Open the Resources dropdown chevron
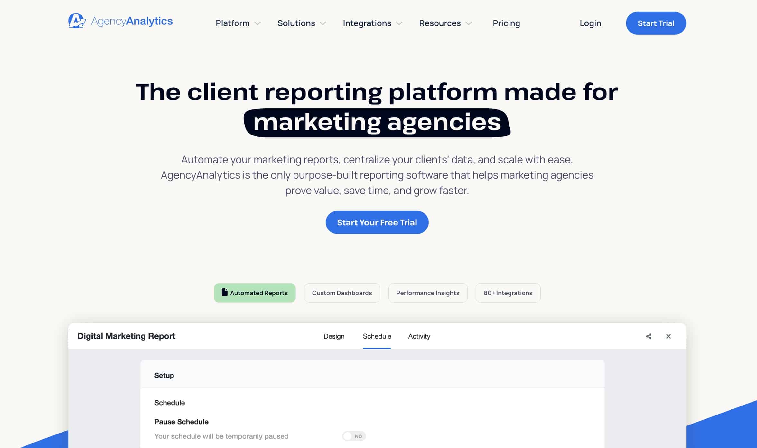Screen dimensions: 757x448 tap(469, 23)
